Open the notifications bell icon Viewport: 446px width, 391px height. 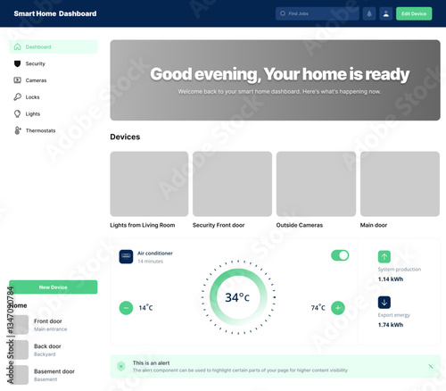click(x=369, y=13)
